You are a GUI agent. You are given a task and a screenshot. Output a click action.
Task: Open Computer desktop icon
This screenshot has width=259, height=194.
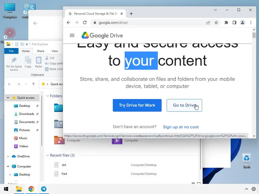[x=10, y=11]
